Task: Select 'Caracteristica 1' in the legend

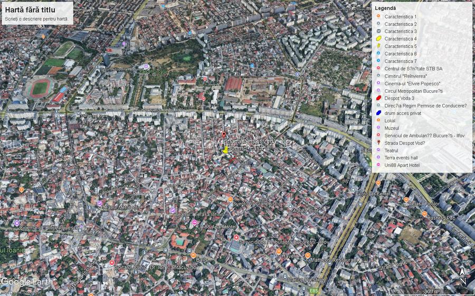Action: (x=401, y=17)
